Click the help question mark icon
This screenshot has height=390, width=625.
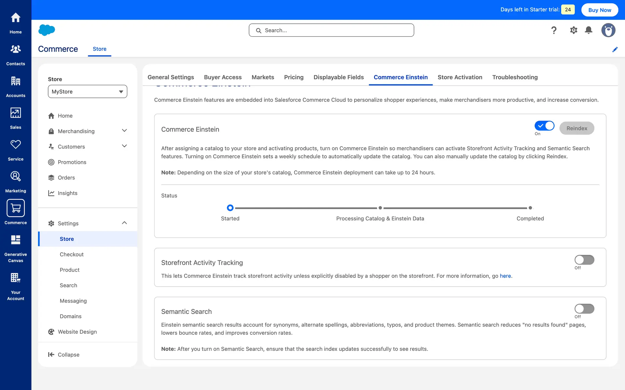(x=554, y=30)
